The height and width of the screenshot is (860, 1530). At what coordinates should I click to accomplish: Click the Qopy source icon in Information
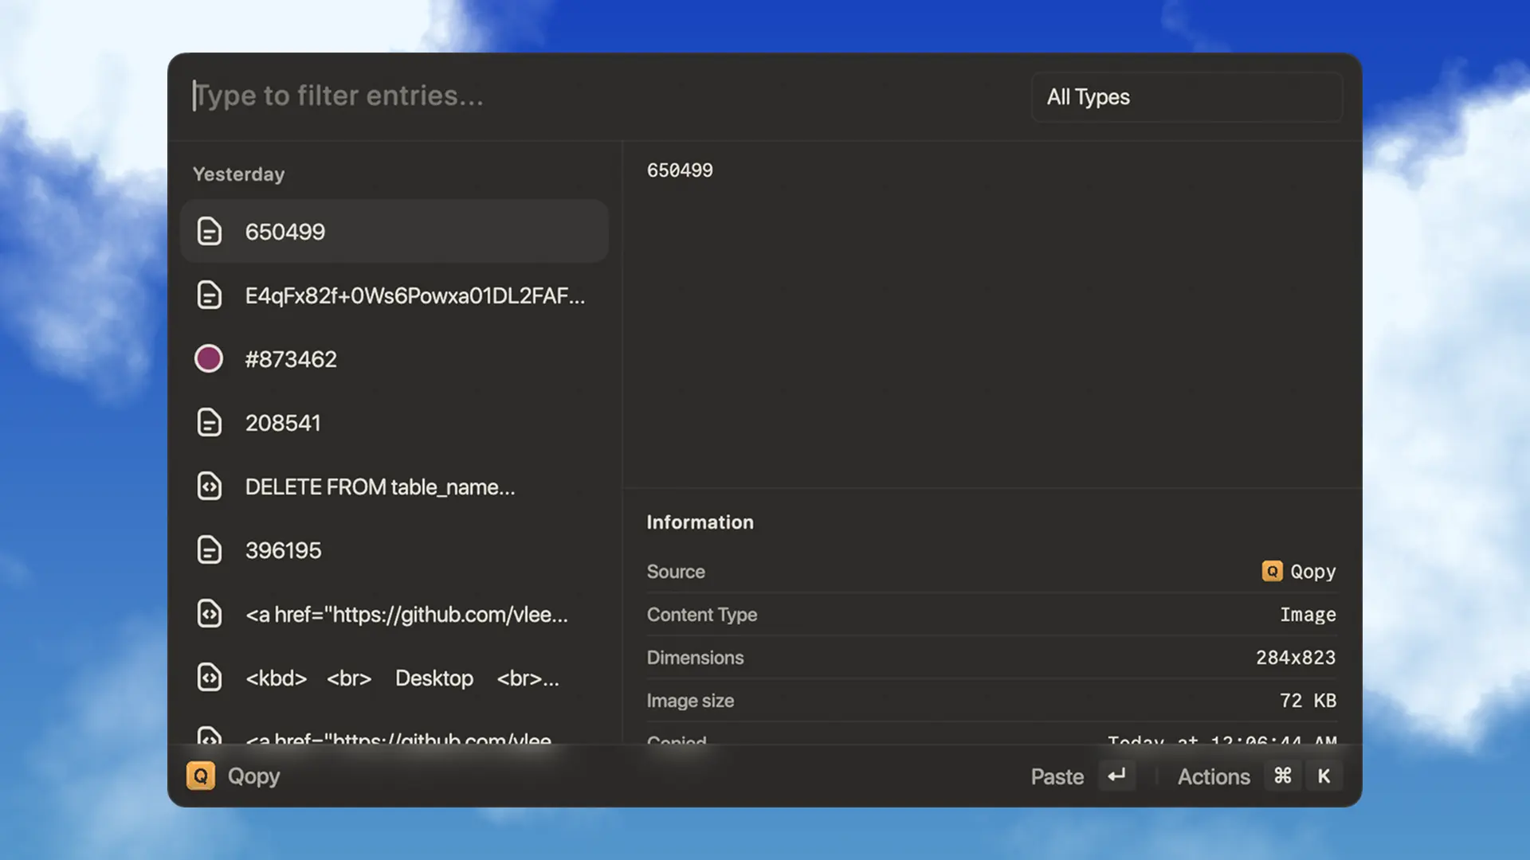click(x=1272, y=572)
